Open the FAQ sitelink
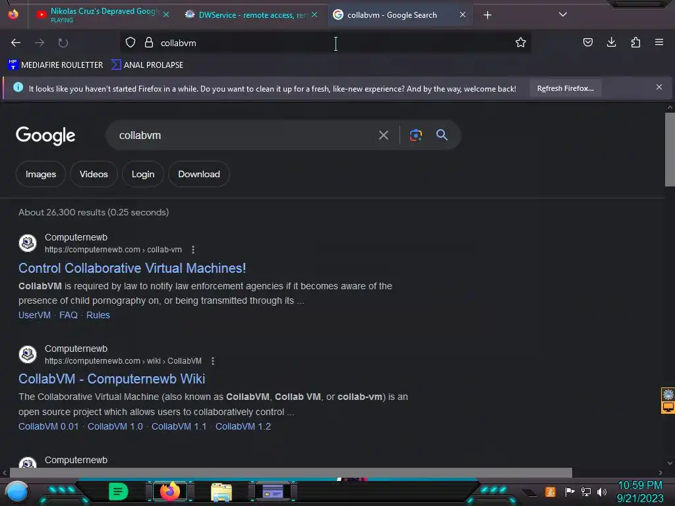 click(69, 315)
